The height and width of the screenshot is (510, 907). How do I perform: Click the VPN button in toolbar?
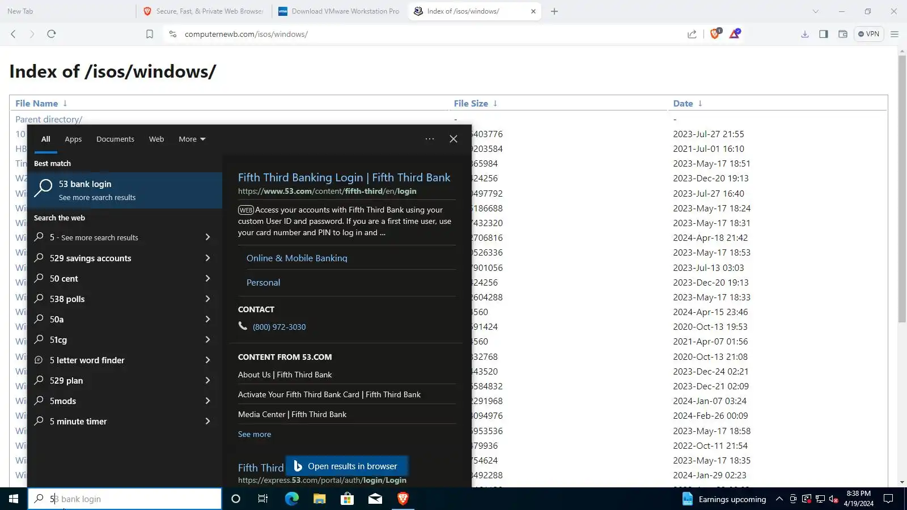point(868,34)
